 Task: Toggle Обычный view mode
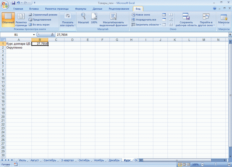click(x=8, y=19)
